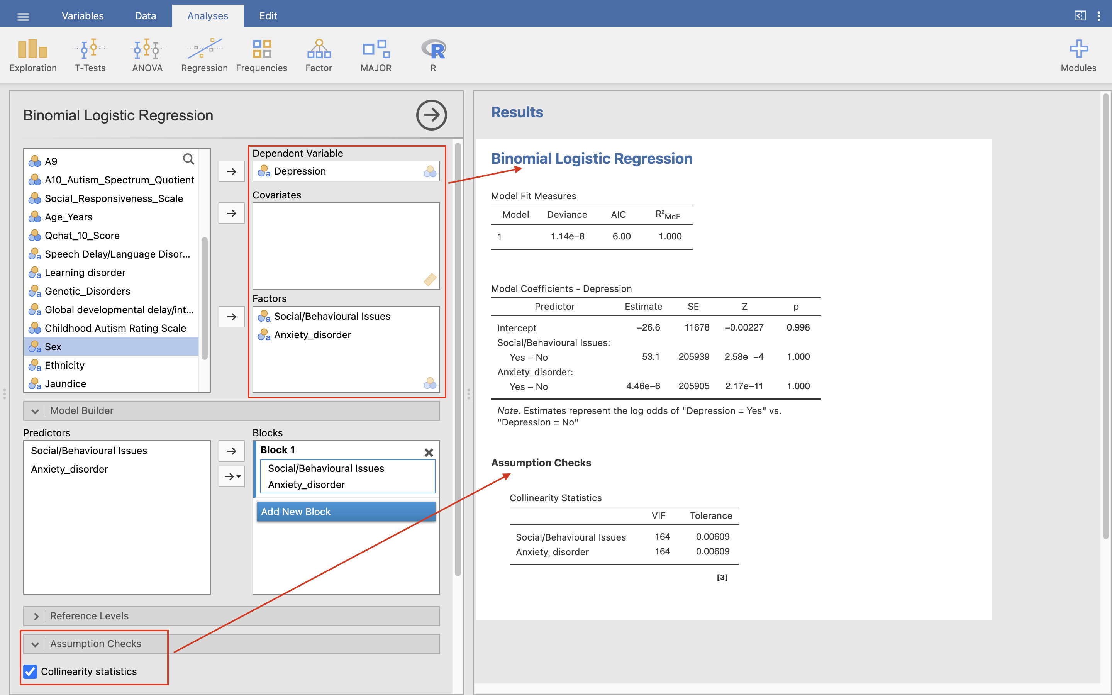Image resolution: width=1112 pixels, height=695 pixels.
Task: Open the hamburger main menu
Action: [23, 17]
